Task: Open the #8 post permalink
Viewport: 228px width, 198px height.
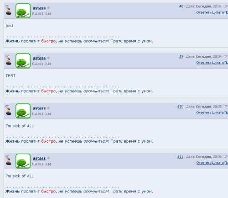Action: tap(181, 6)
